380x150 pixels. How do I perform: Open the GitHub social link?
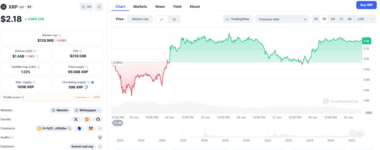pyautogui.click(x=98, y=119)
